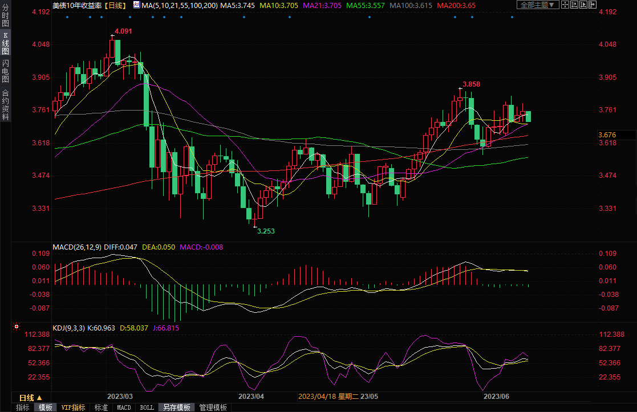Click the 另存模板 button
The height and width of the screenshot is (412, 637).
pyautogui.click(x=176, y=407)
